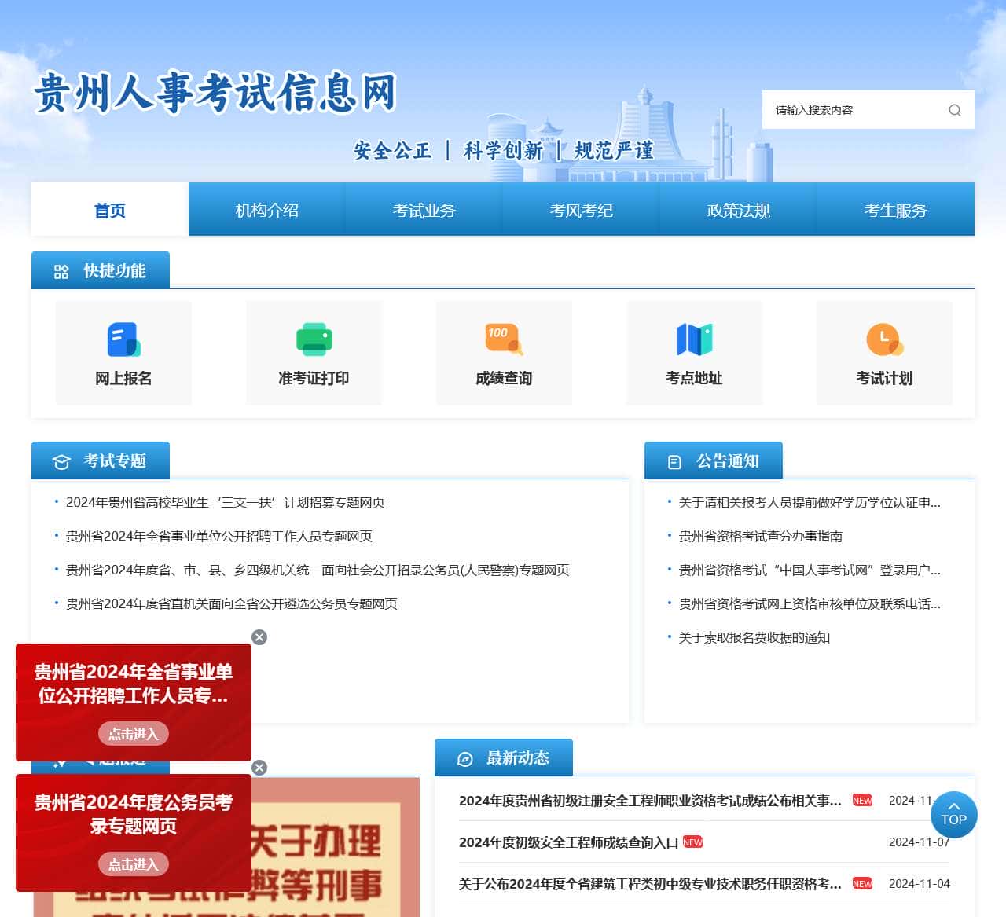Image resolution: width=1006 pixels, height=917 pixels.
Task: Close the 事业单位公开招聘 floating banner
Action: pos(259,637)
